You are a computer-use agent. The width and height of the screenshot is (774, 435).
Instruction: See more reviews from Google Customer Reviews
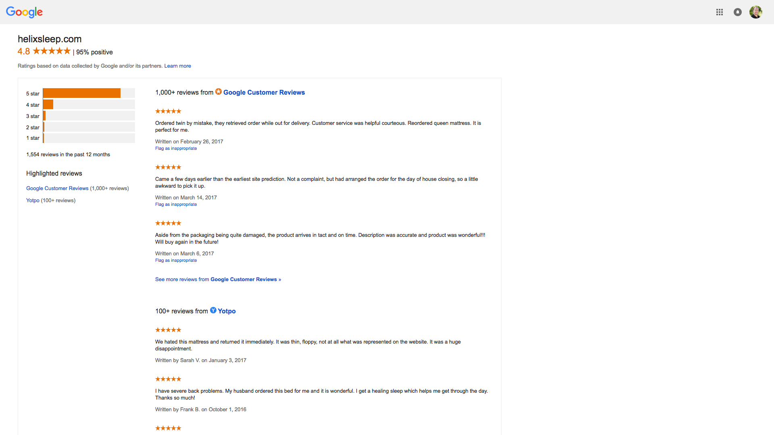point(218,280)
